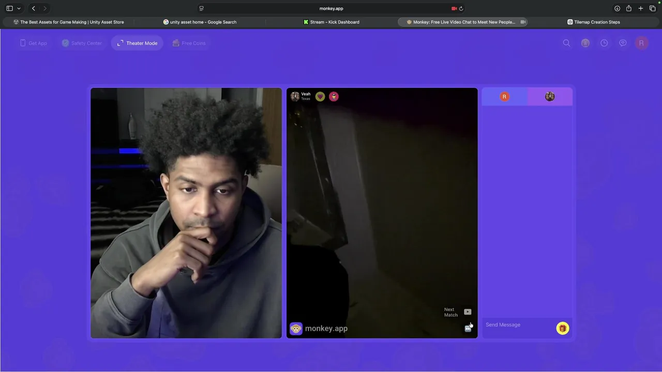Image resolution: width=662 pixels, height=372 pixels.
Task: Click the page settings icon in address bar
Action: (201, 8)
